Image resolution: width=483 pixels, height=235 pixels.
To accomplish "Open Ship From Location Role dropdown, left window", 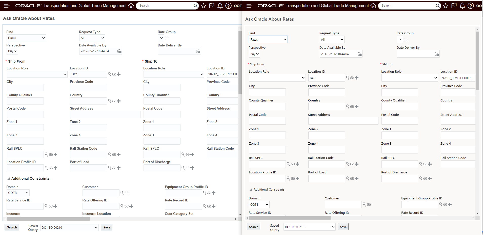I will 37,74.
